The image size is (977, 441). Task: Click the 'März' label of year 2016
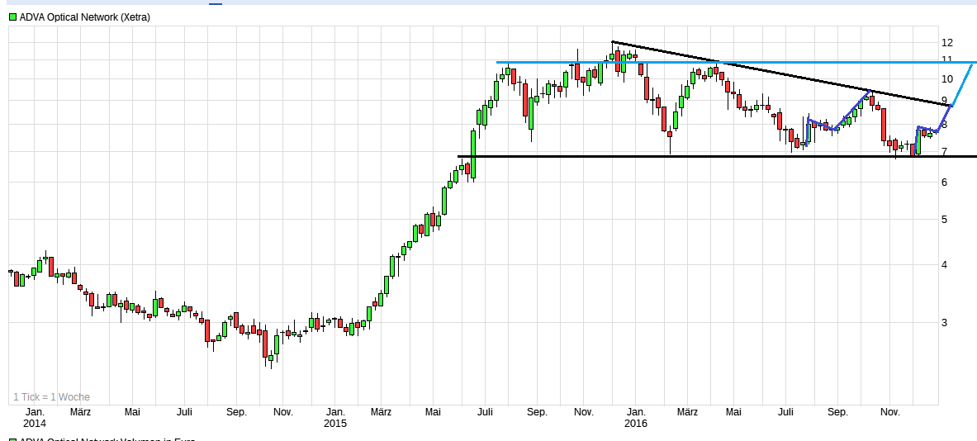coord(686,412)
